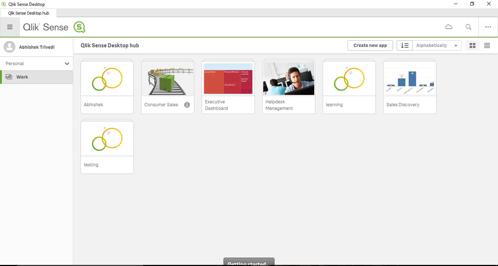
Task: Open the hamburger navigation menu
Action: (x=10, y=27)
